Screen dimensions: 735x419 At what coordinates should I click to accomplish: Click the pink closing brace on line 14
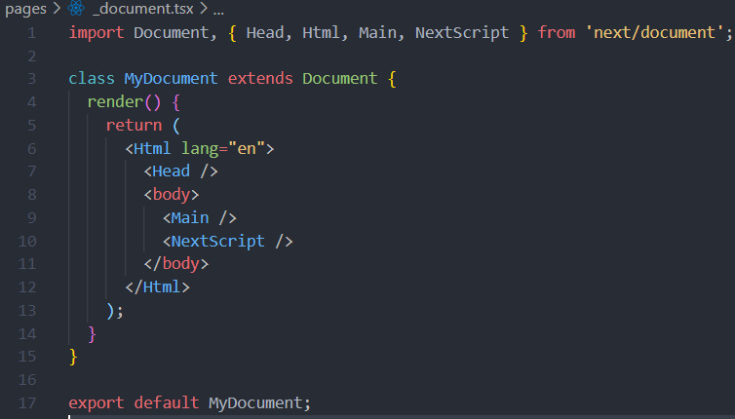click(92, 334)
